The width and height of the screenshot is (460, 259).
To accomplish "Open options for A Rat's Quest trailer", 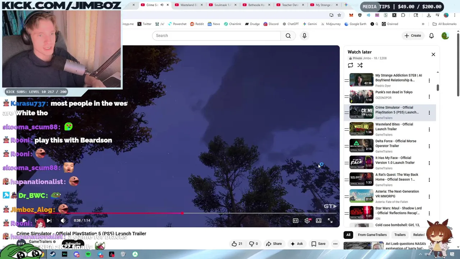I will click(429, 180).
